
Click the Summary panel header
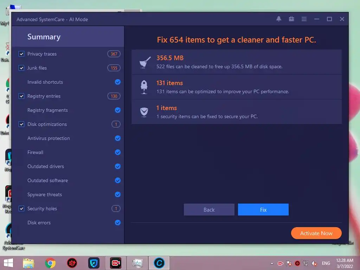click(x=68, y=37)
